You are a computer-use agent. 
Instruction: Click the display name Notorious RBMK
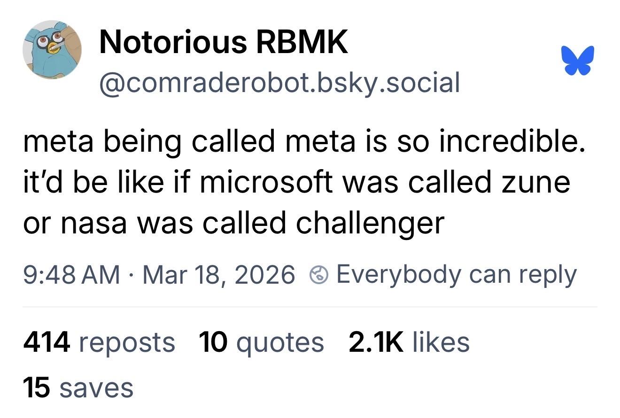point(224,42)
